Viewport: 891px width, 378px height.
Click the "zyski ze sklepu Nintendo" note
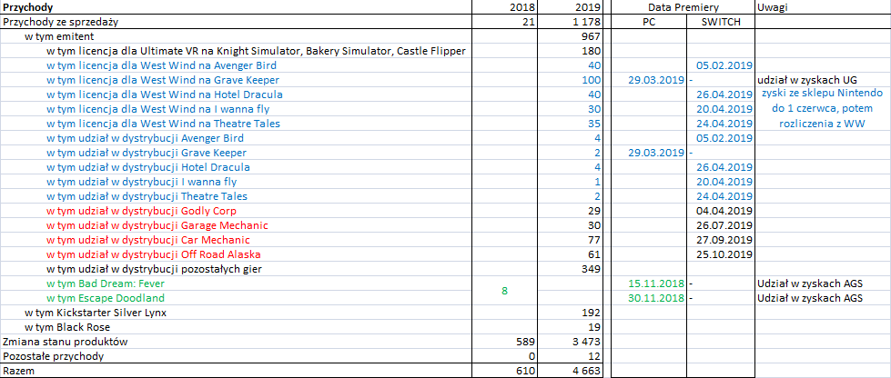pyautogui.click(x=822, y=94)
